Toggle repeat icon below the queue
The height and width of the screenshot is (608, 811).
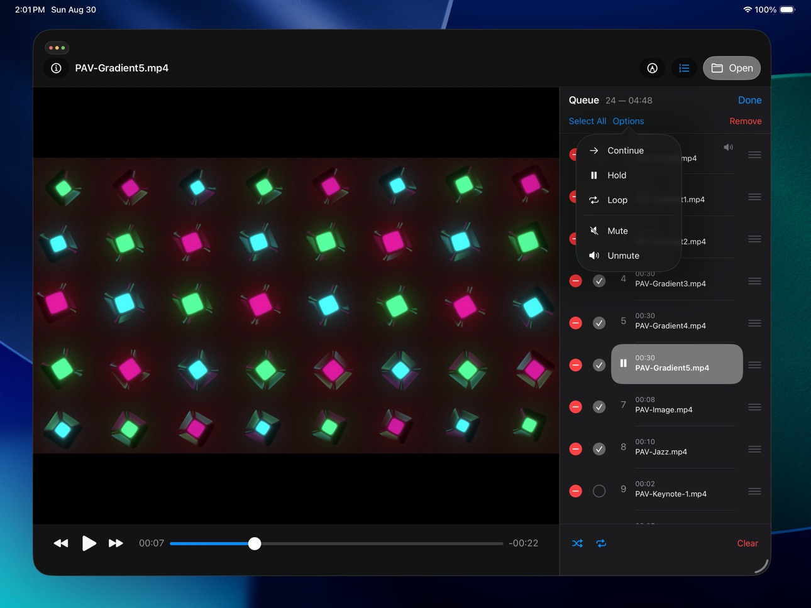point(601,543)
